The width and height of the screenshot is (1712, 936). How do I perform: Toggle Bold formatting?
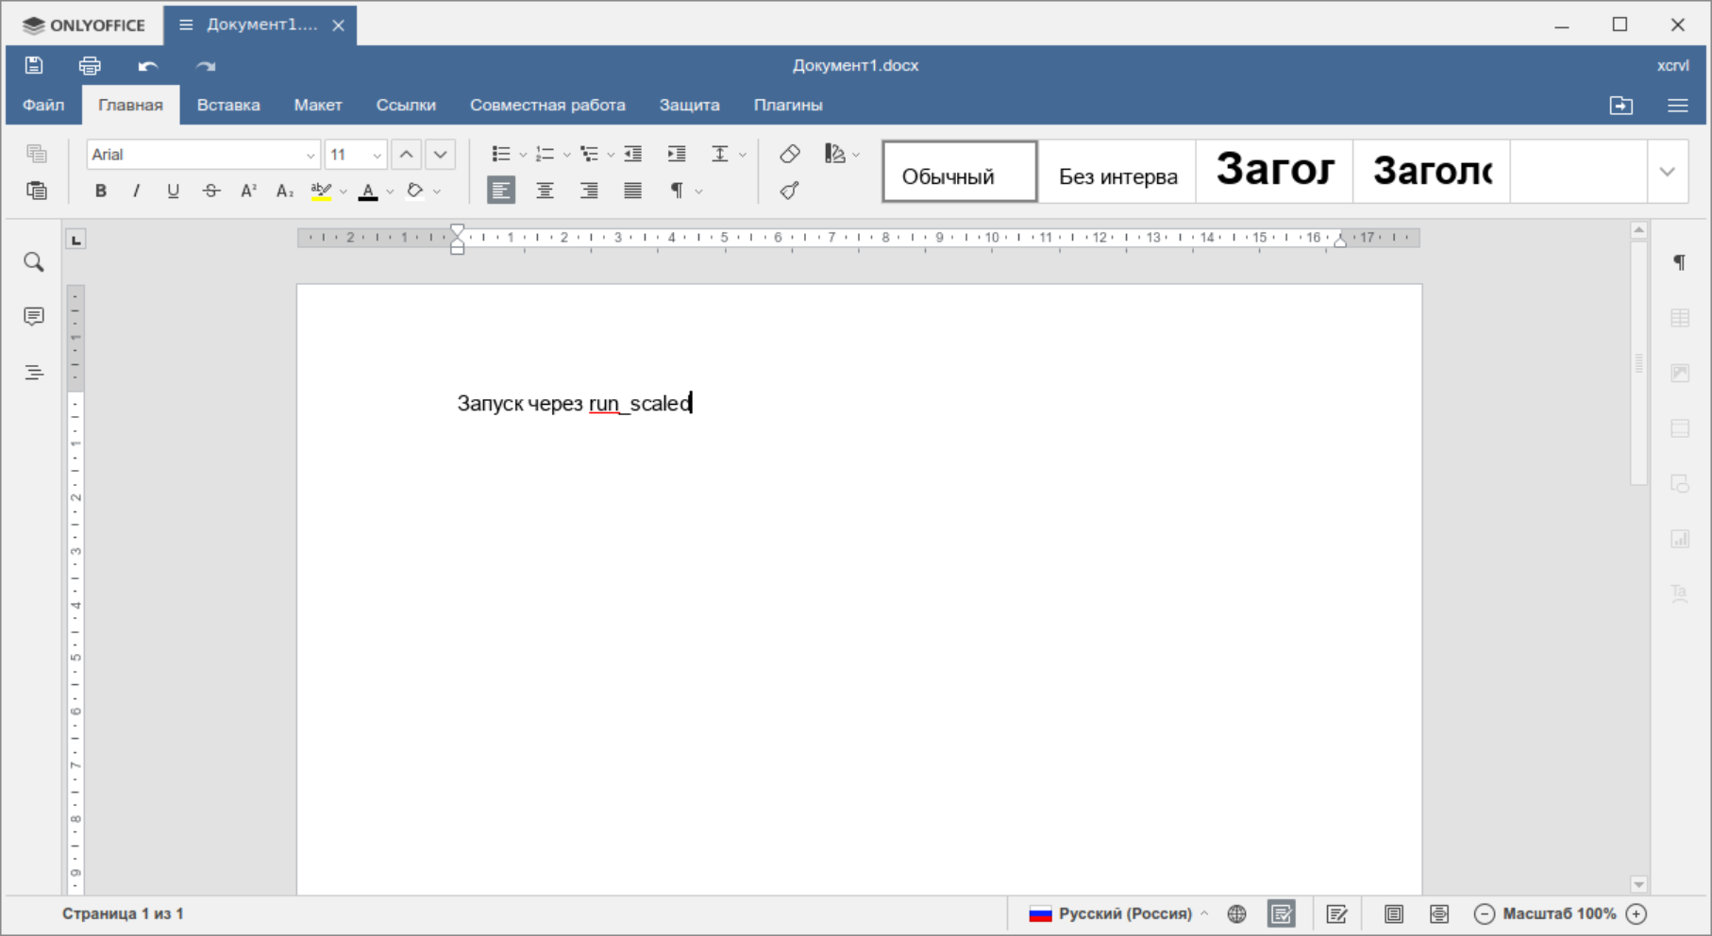(x=101, y=191)
